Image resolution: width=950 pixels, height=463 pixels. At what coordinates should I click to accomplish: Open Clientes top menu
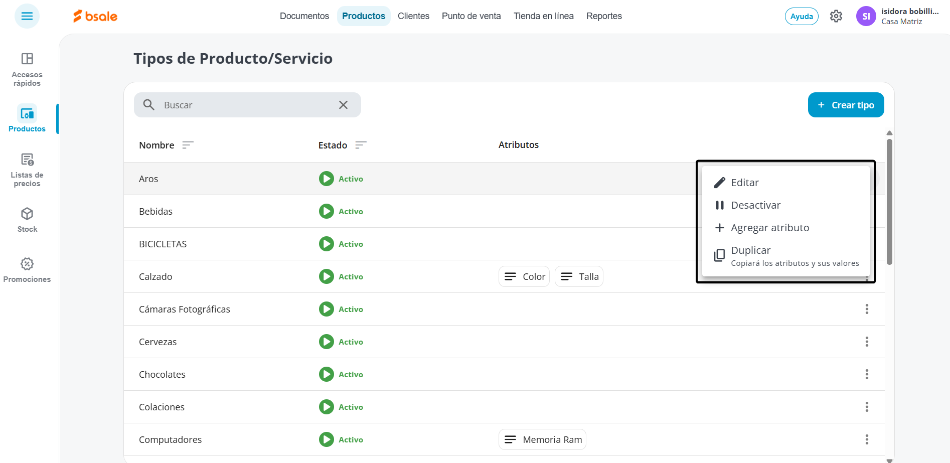(413, 16)
